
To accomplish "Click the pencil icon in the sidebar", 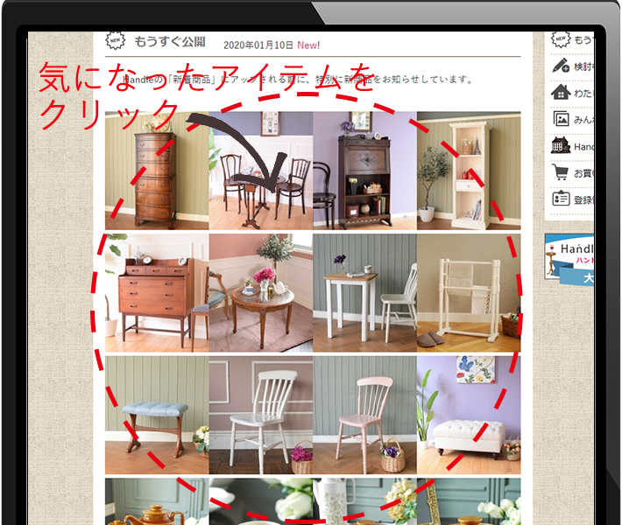I will click(x=561, y=66).
